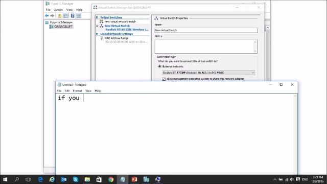Go forward in Hyper-V Manager toolbar
The image size is (327, 184).
coord(52,16)
